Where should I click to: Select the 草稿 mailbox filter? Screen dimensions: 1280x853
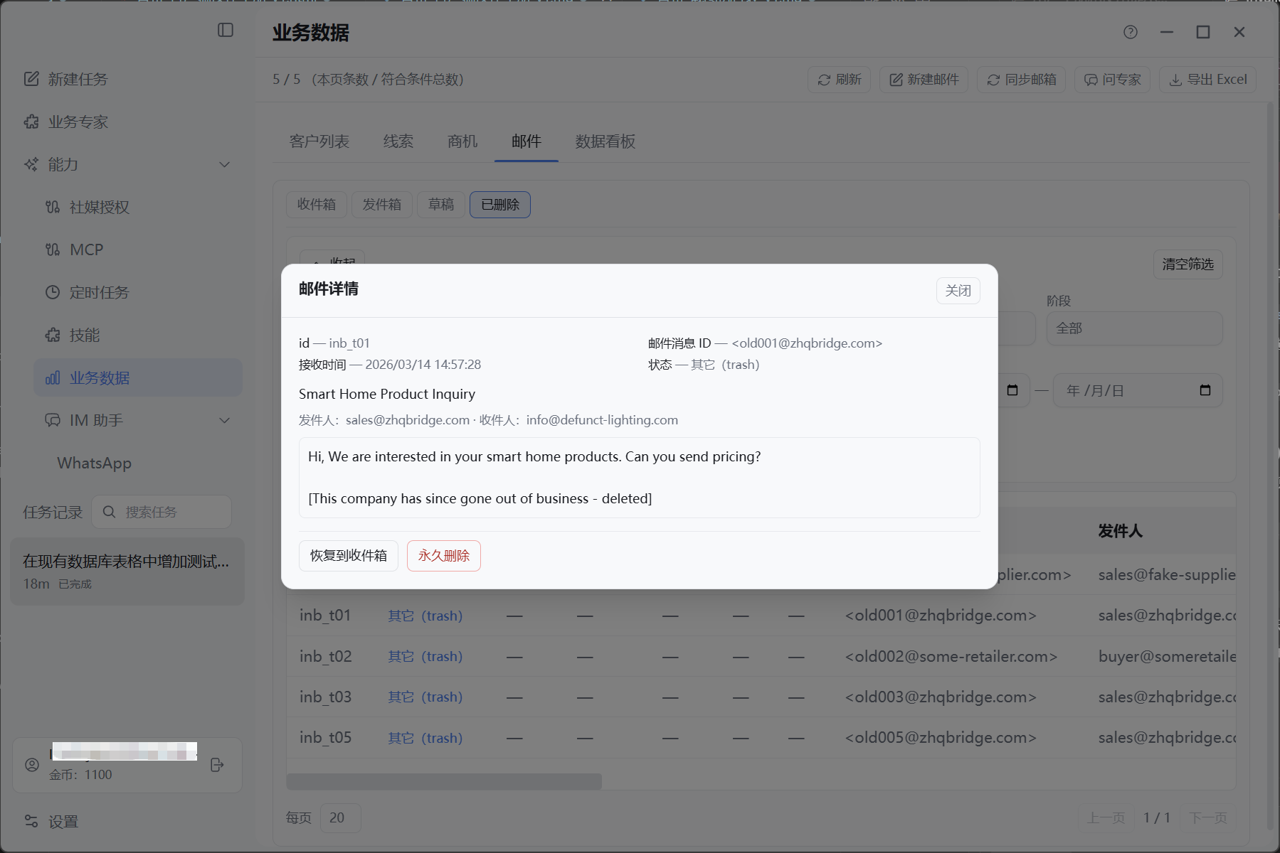tap(441, 205)
